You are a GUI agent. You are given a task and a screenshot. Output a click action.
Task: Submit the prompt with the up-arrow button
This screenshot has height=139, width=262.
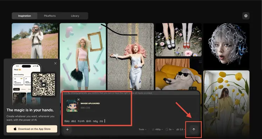[194, 129]
